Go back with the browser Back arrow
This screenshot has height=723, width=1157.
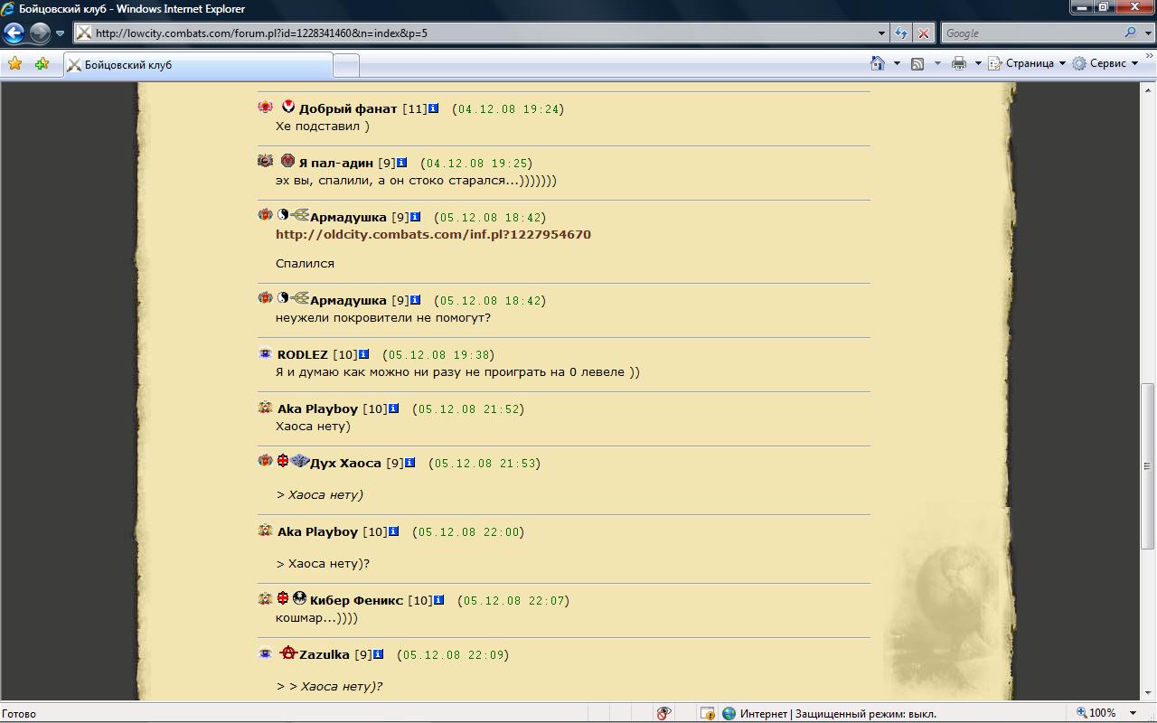coord(14,33)
